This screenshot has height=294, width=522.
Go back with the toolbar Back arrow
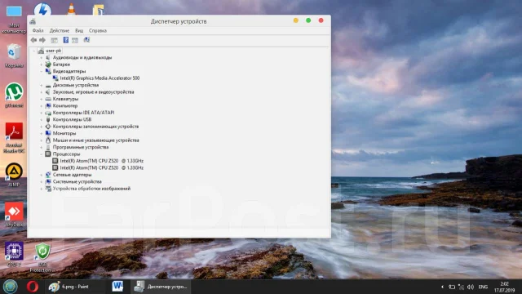(33, 40)
